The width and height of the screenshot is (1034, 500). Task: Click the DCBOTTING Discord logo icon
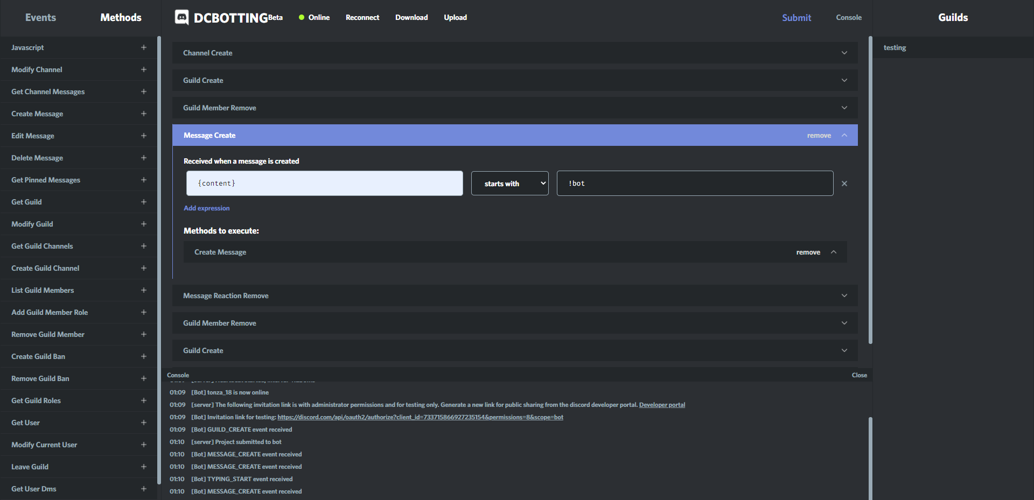tap(182, 17)
